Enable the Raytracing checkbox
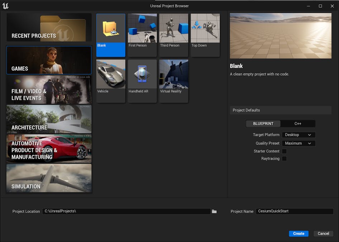The height and width of the screenshot is (242, 339). point(284,158)
